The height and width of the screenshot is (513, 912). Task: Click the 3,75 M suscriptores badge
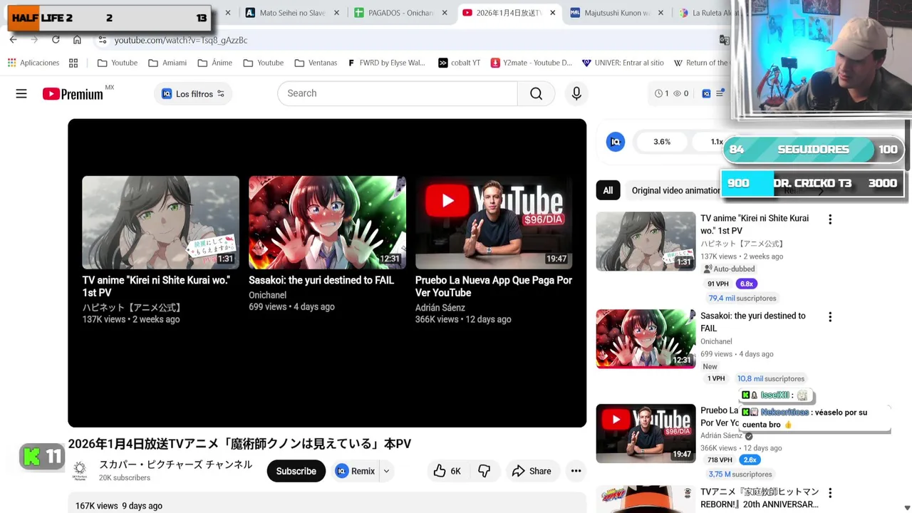tap(740, 475)
